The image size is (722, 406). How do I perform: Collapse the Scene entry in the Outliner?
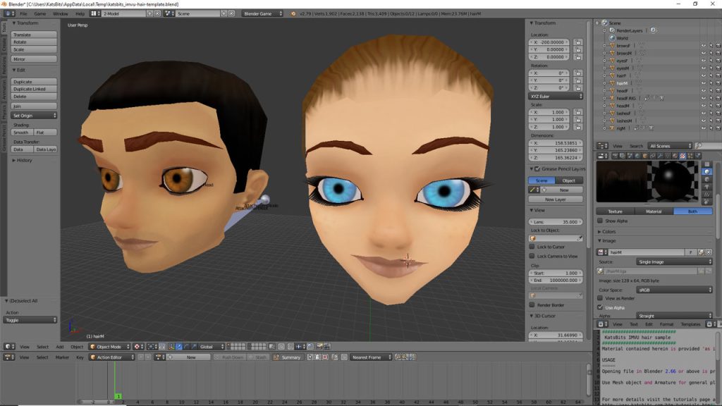596,22
